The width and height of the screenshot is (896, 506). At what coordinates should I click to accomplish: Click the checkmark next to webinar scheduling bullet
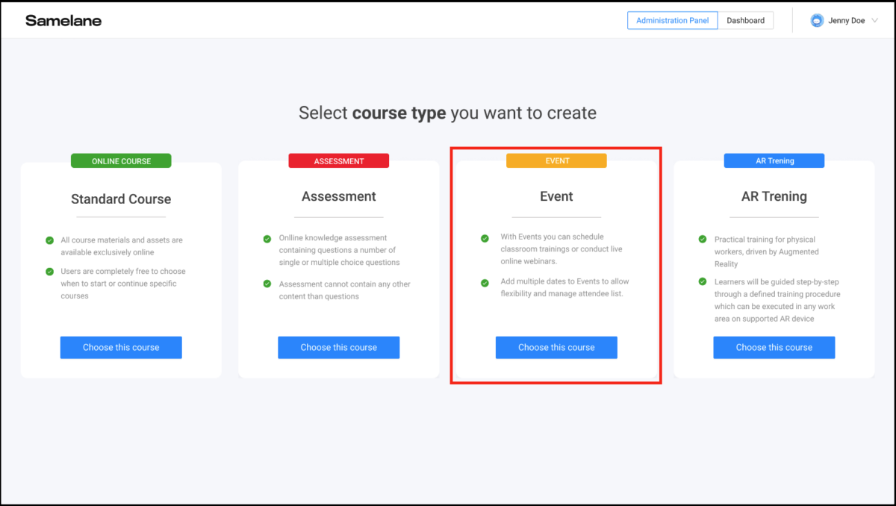(485, 237)
